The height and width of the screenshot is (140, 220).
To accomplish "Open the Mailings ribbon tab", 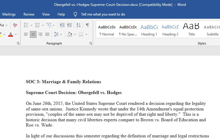I will pyautogui.click(x=9, y=14).
